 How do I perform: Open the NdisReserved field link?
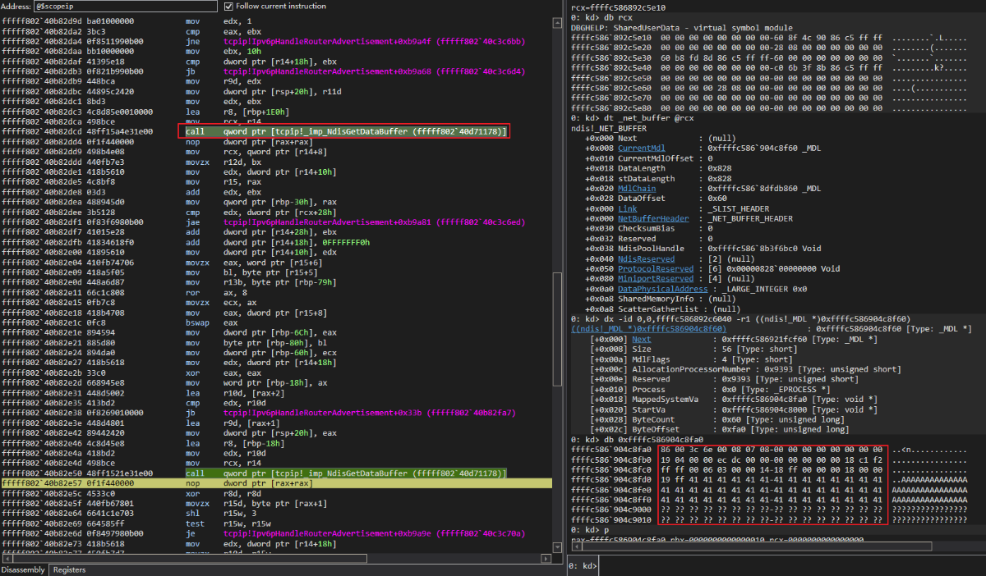tap(646, 259)
